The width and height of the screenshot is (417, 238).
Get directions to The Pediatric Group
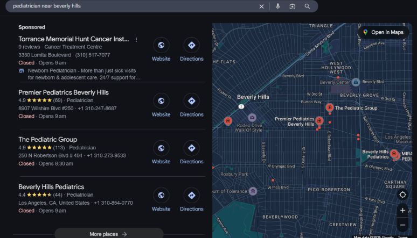click(x=191, y=148)
